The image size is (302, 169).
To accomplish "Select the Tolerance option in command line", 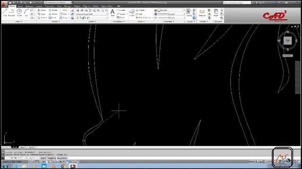I will [62, 158].
